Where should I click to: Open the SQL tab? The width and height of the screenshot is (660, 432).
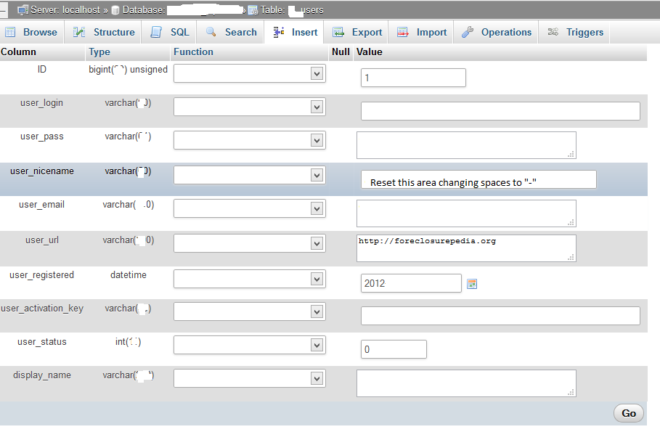(170, 32)
